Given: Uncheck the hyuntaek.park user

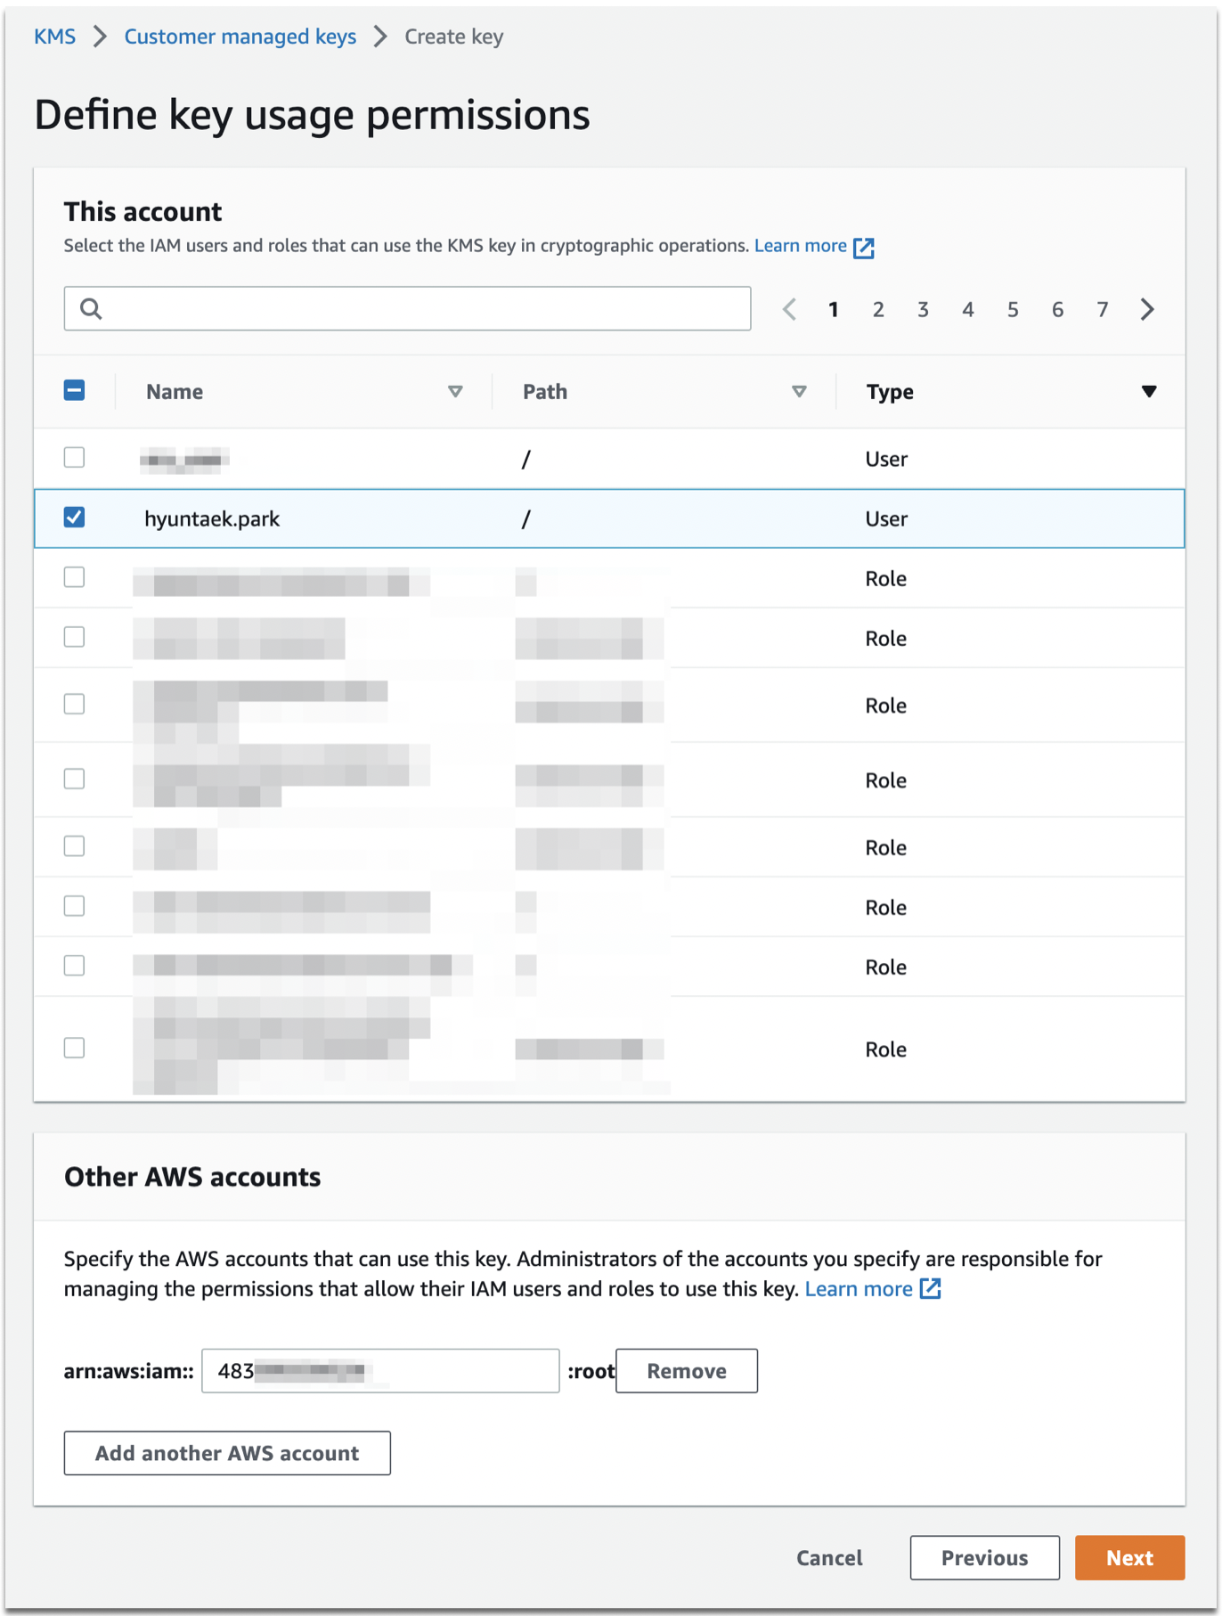Looking at the screenshot, I should [x=75, y=517].
